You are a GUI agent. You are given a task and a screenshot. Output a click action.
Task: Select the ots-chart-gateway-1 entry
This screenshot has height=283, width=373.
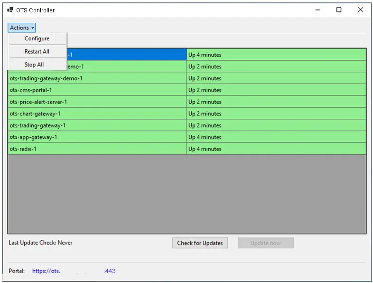35,114
